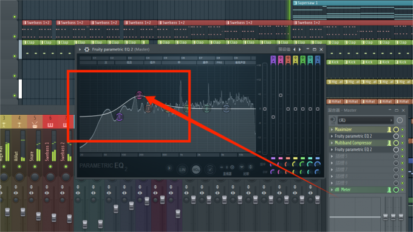Click the mixer input routing arrow icon
The height and width of the screenshot is (232, 413).
click(x=333, y=120)
